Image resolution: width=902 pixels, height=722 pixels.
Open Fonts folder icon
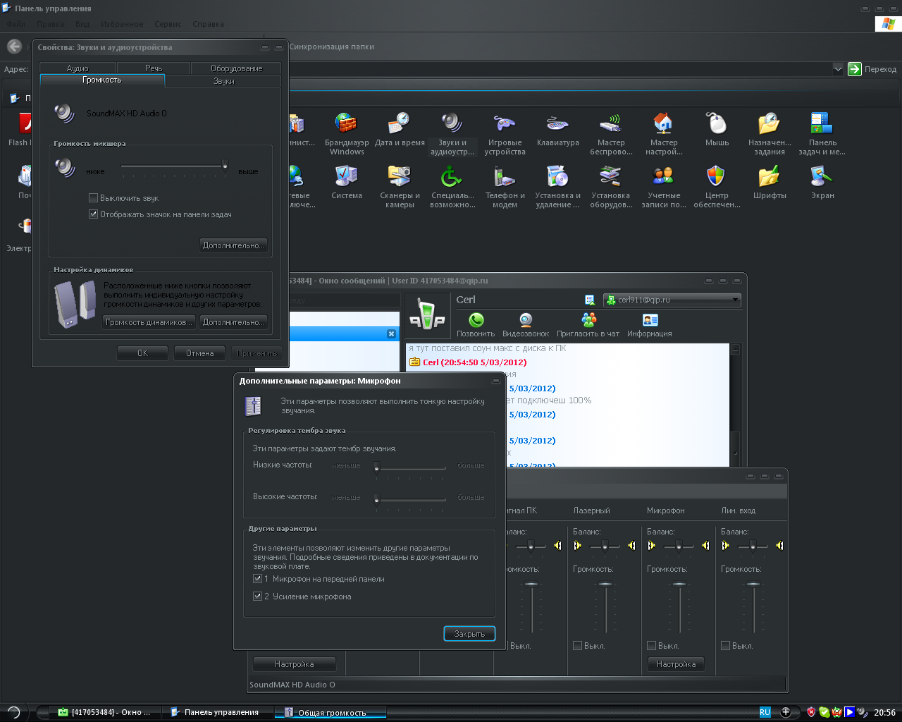770,183
